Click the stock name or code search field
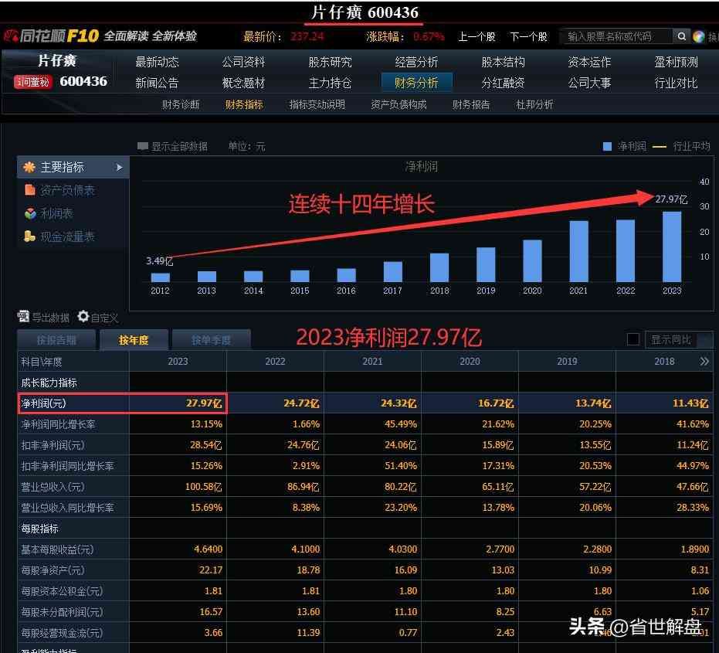Screen dimensions: 719x653 (x=614, y=36)
